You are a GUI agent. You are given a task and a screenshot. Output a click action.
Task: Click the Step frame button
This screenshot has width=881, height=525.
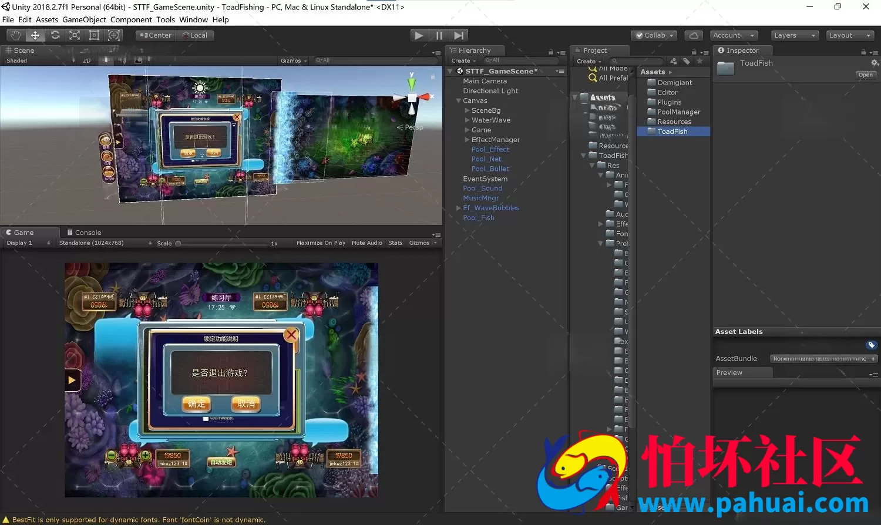pyautogui.click(x=459, y=35)
